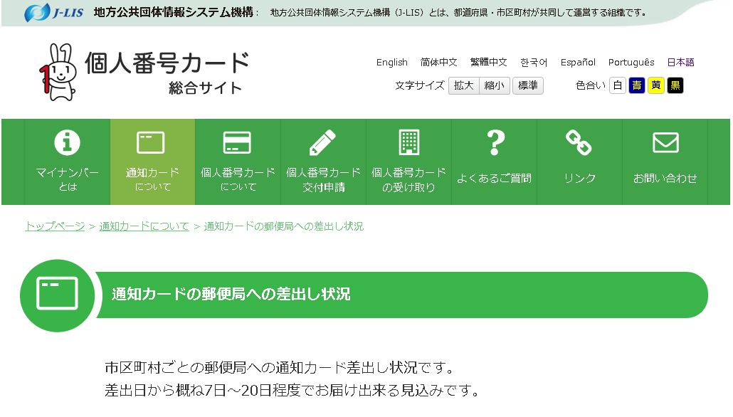Open the よくあるご質問 menu label
This screenshot has height=417, width=733.
494,178
